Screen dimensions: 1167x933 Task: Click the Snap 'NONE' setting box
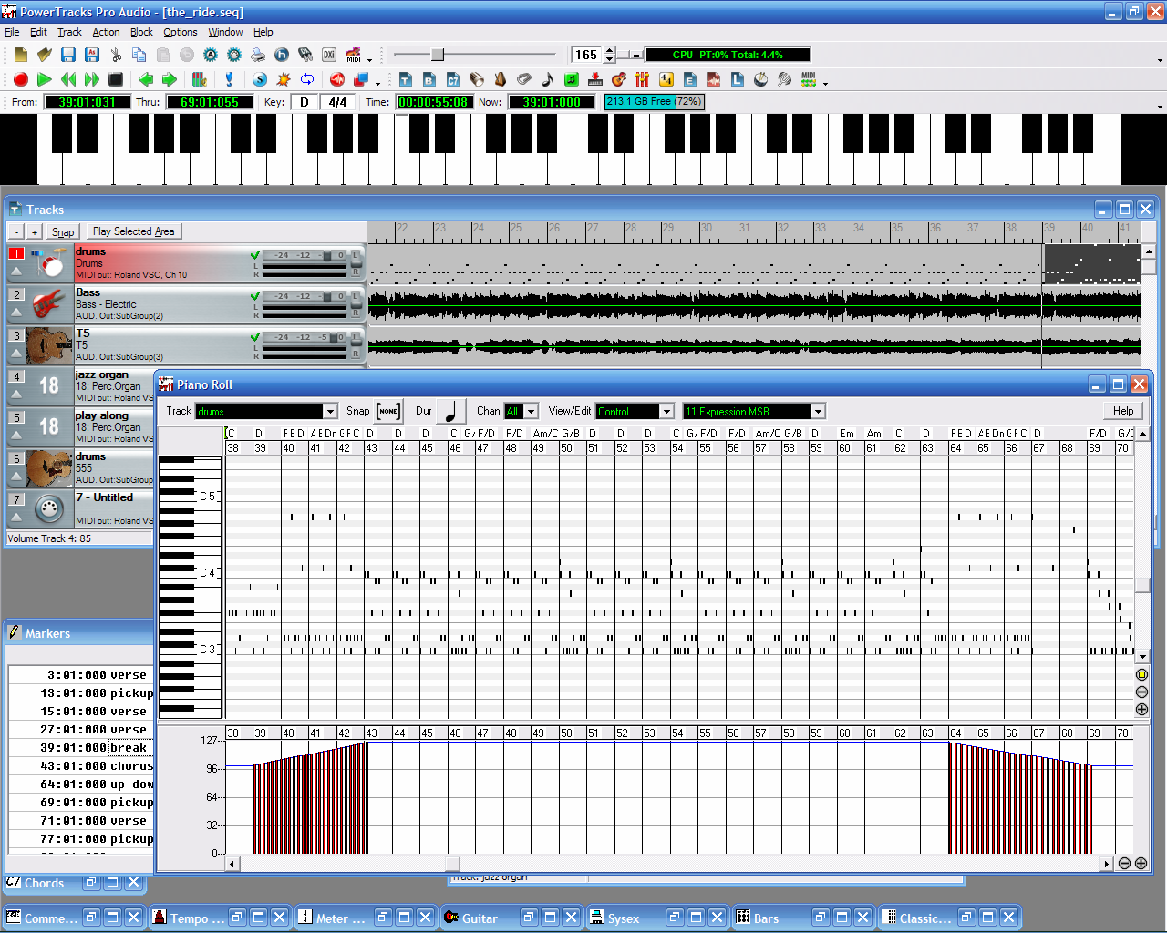388,412
